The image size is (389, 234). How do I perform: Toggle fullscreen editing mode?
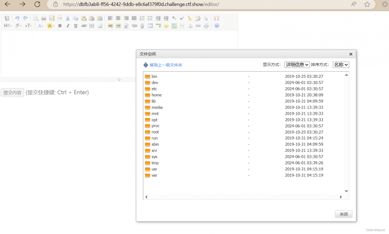pos(216,18)
